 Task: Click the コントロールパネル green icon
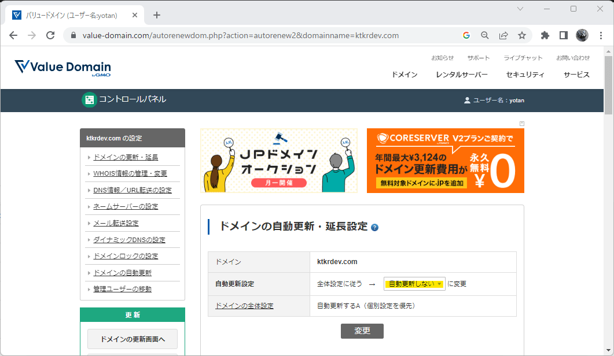(x=89, y=100)
